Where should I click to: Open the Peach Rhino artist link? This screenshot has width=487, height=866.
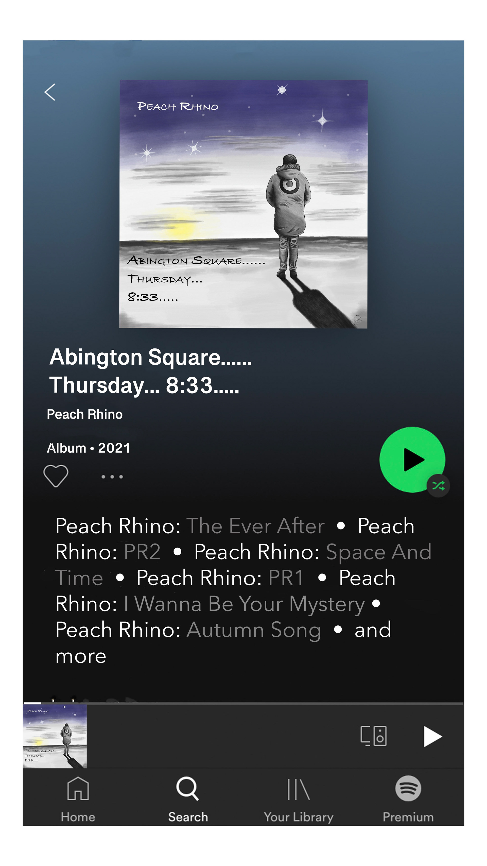point(85,414)
